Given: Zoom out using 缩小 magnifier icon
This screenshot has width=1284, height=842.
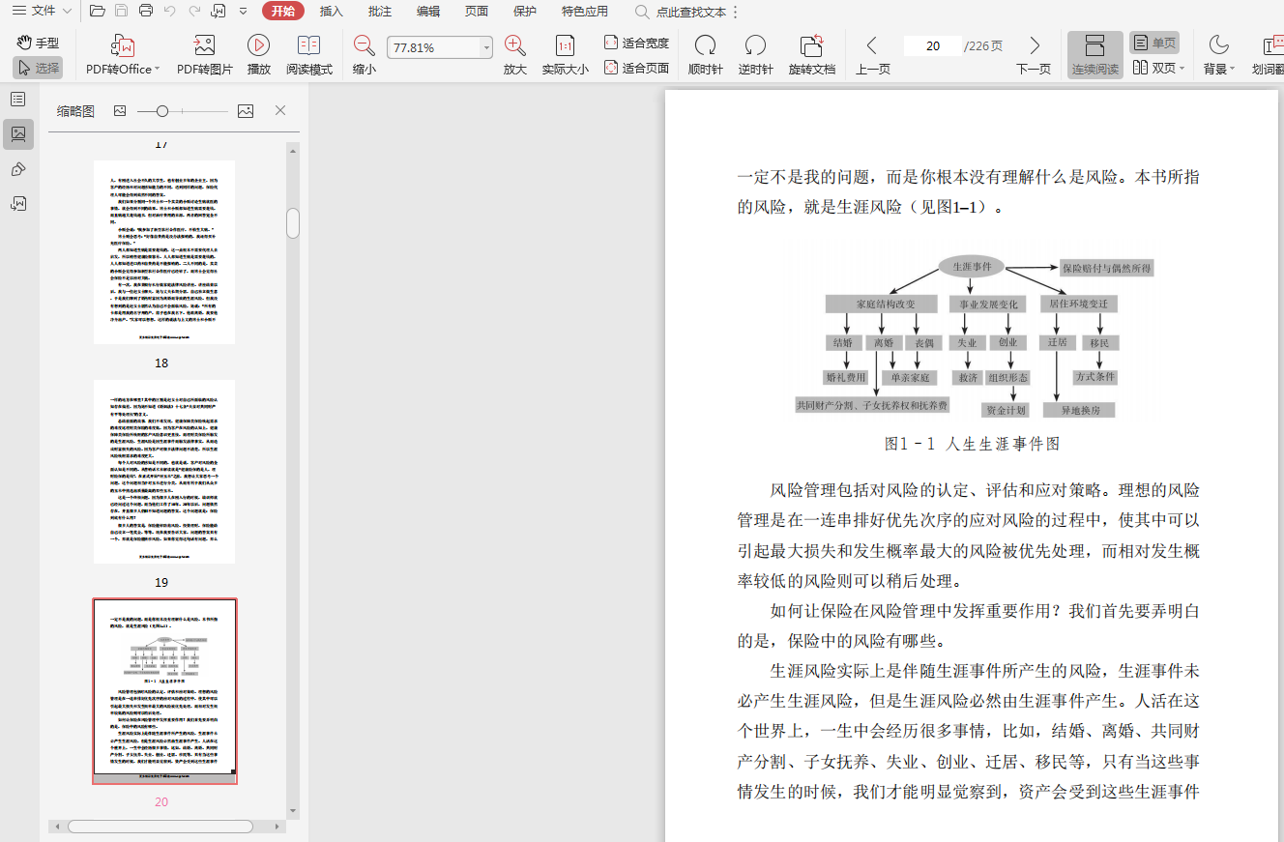Looking at the screenshot, I should click(x=364, y=45).
